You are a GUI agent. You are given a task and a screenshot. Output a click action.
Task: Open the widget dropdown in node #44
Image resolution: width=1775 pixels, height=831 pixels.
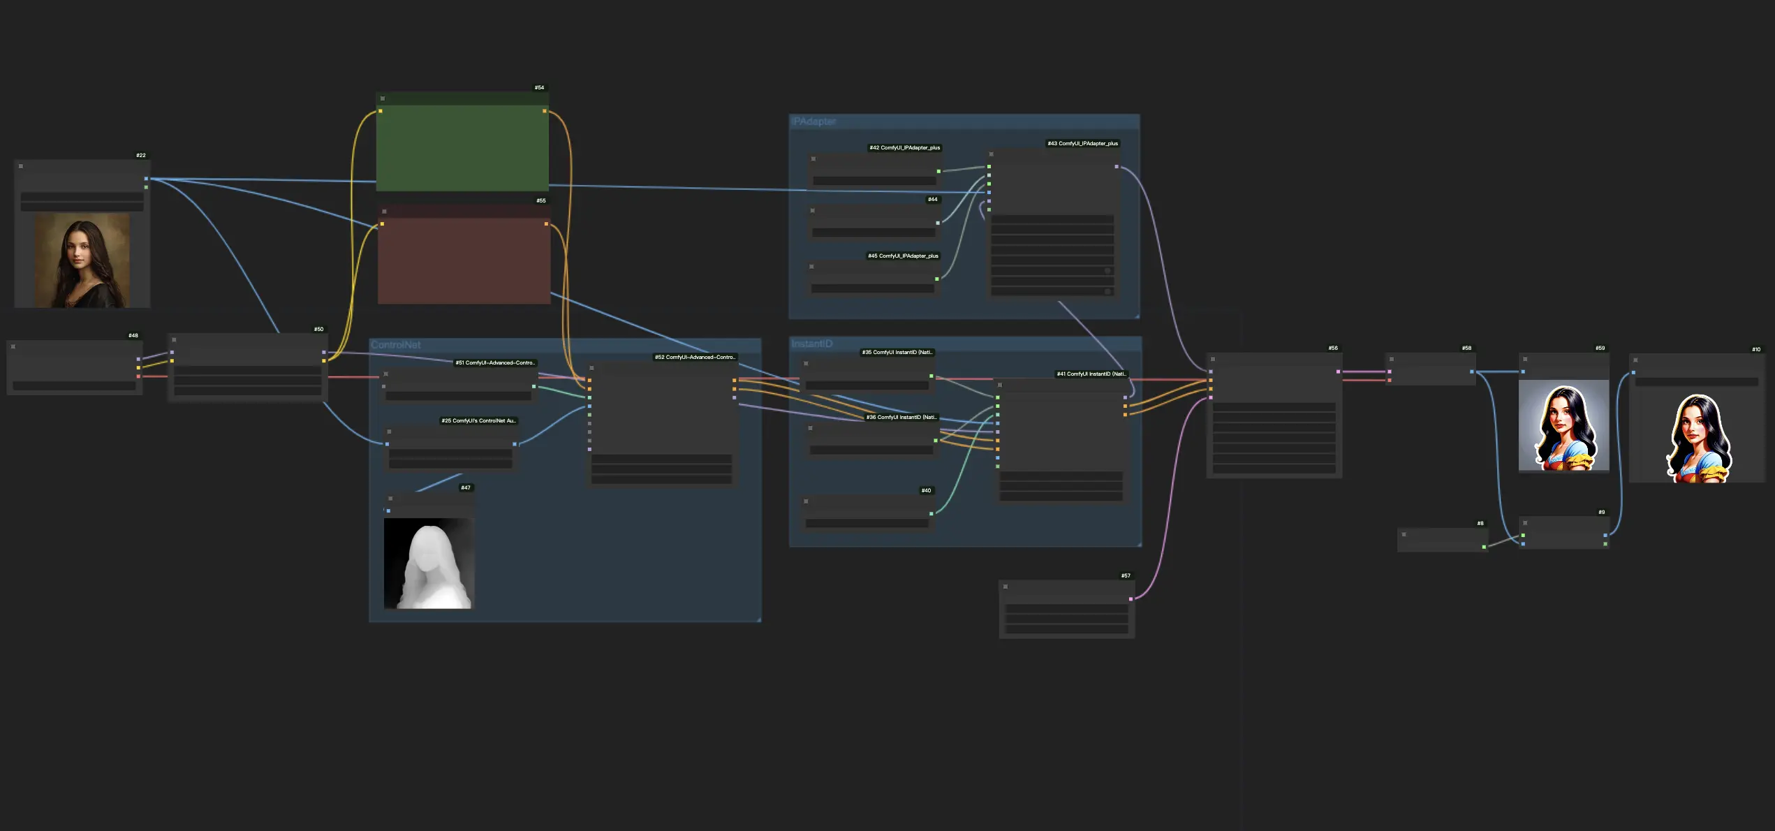point(873,233)
